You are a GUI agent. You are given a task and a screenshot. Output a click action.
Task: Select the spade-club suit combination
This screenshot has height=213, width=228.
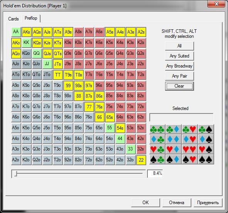coord(157,159)
